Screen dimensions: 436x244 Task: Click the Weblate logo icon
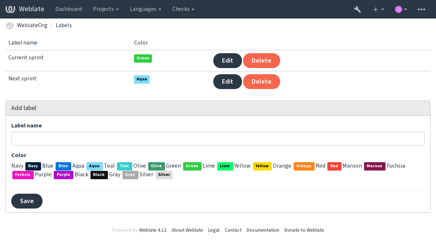[x=10, y=9]
